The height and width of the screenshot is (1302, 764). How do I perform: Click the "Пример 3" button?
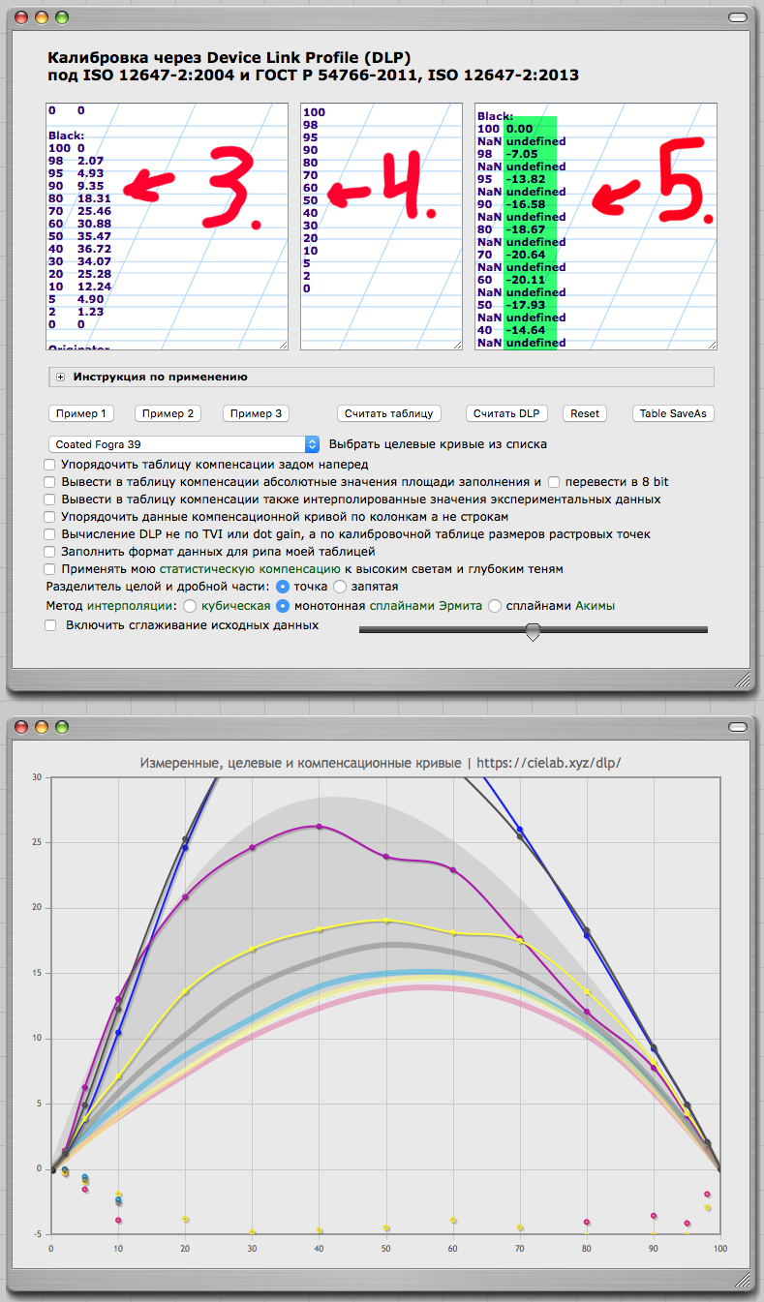257,413
